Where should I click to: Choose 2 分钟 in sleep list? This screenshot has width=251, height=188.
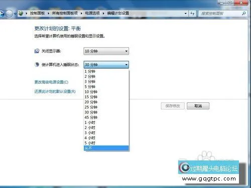pos(106,77)
